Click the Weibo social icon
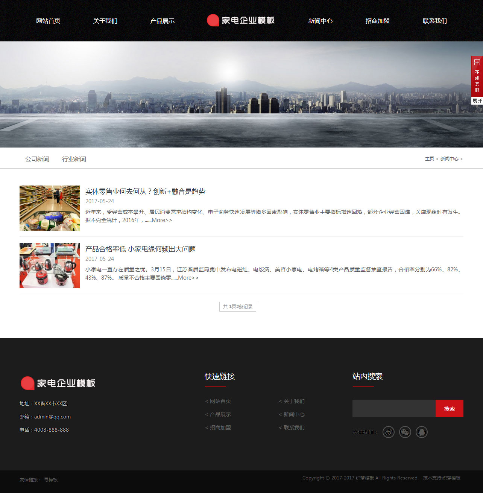Viewport: 483px width, 493px height. [389, 432]
